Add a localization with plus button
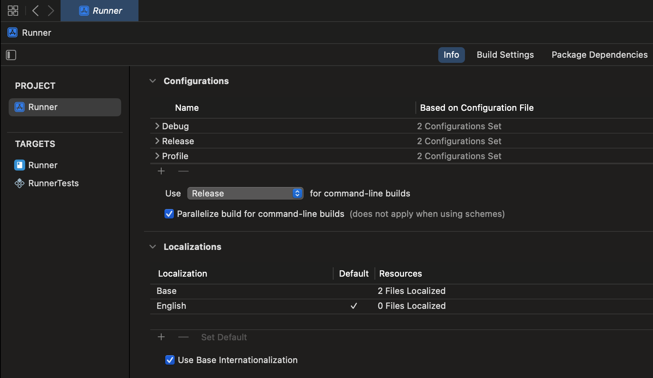This screenshot has width=653, height=378. tap(161, 337)
